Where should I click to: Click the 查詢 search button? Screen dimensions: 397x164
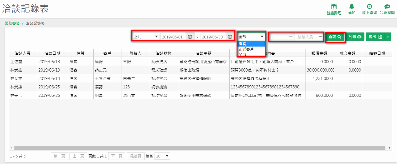[335, 37]
